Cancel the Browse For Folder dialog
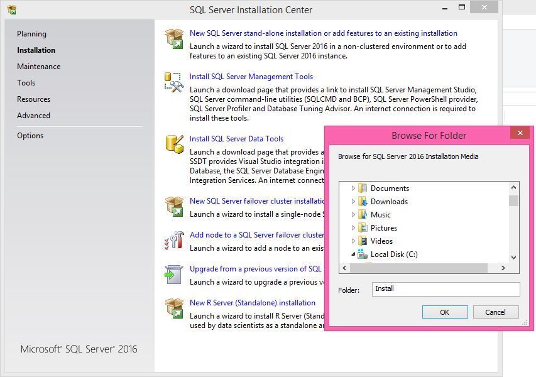 (x=496, y=312)
